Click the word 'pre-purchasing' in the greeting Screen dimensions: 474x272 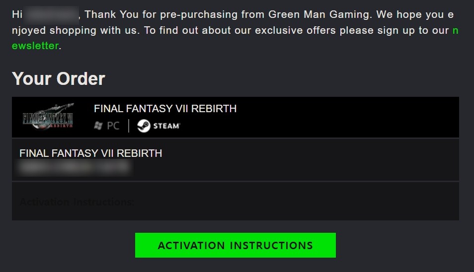pyautogui.click(x=199, y=15)
